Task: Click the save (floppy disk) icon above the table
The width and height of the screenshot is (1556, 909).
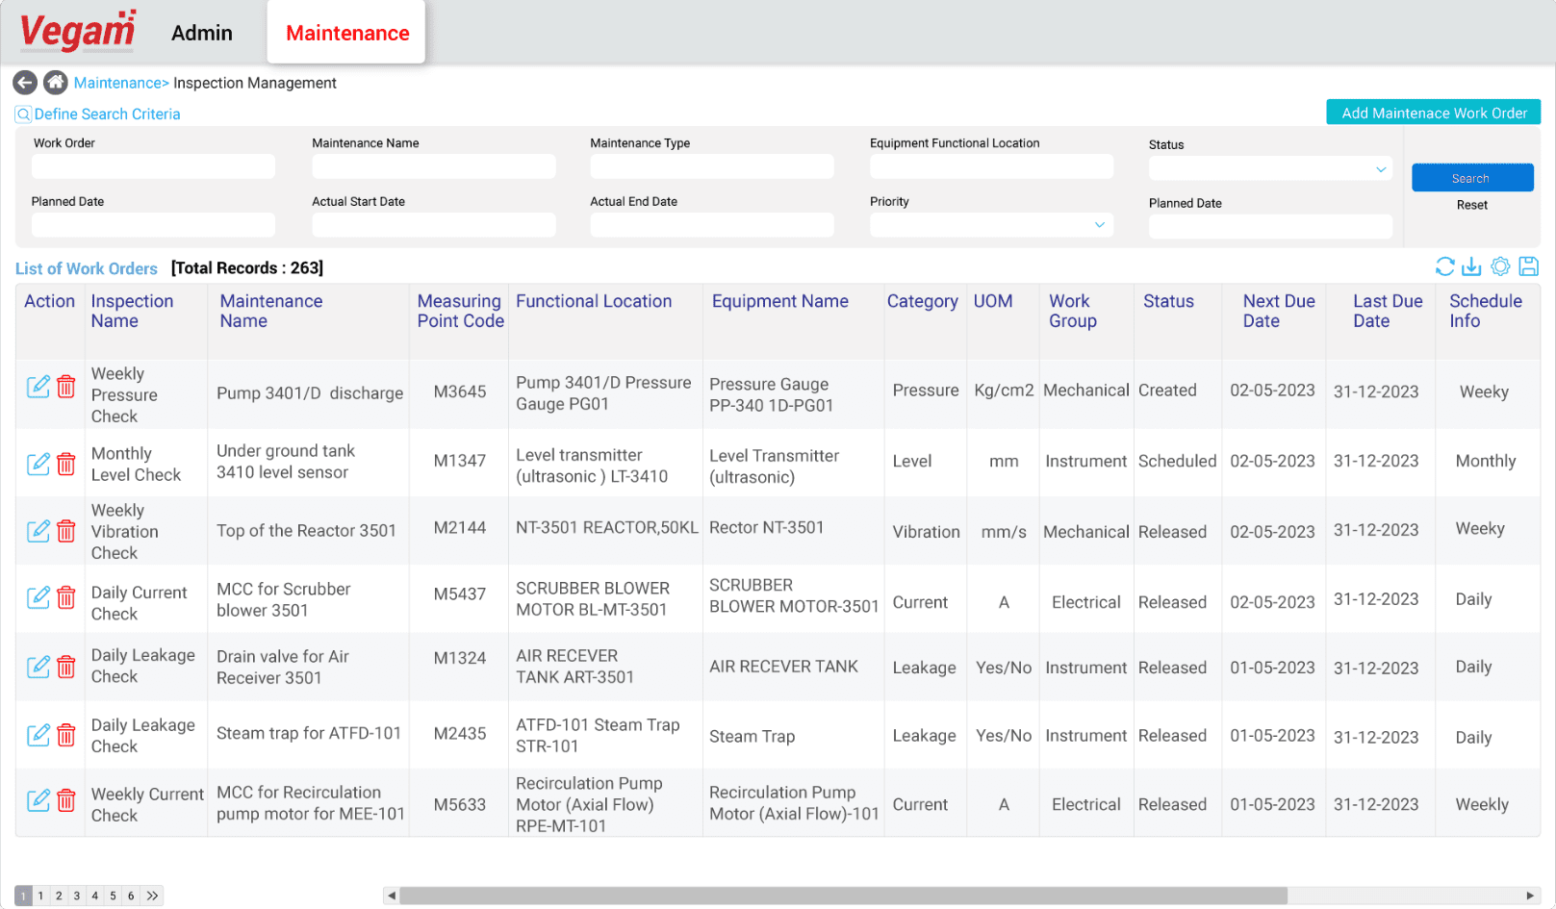Action: [x=1528, y=266]
